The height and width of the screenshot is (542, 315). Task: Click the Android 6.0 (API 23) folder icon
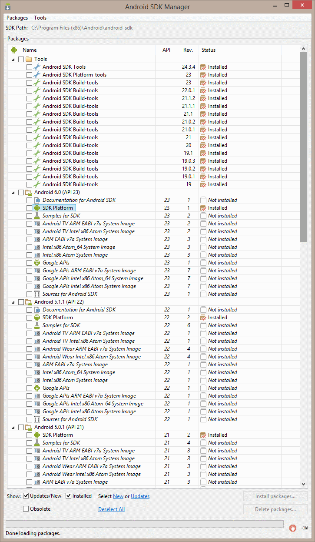pos(29,192)
